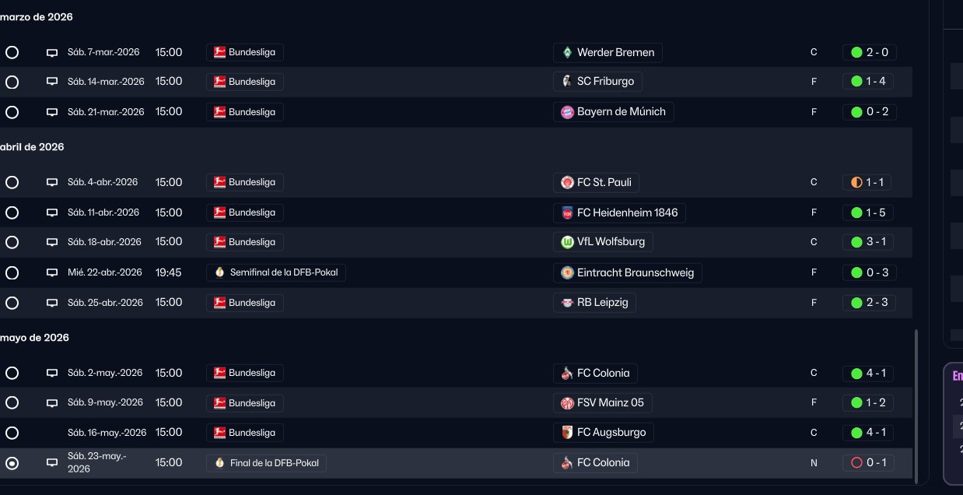This screenshot has width=963, height=495.
Task: Select radio button for Final de la DFB-Pokal
Action: click(x=12, y=463)
